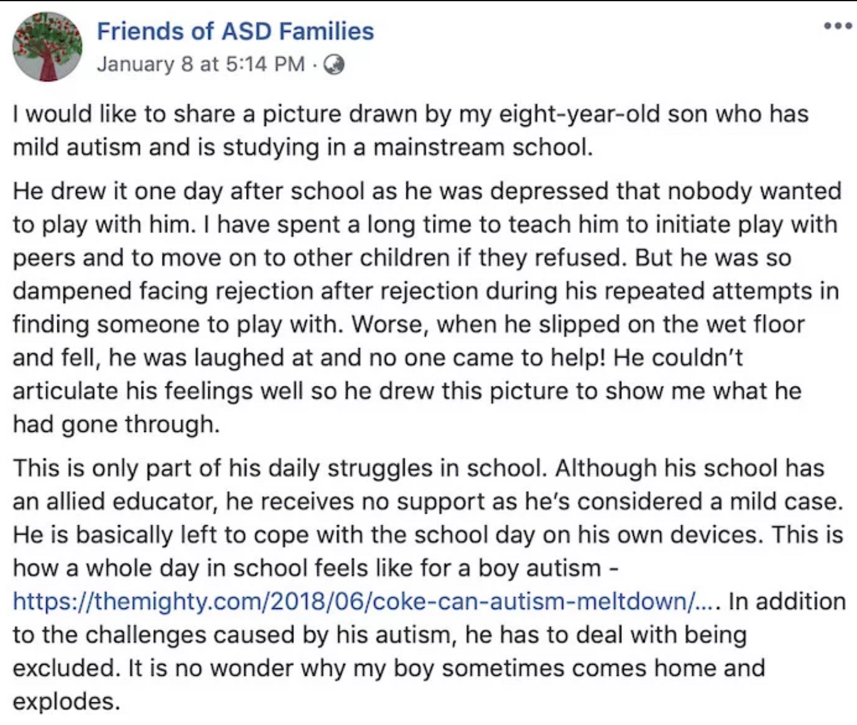Click the line beginning 'excluded. It is no wonder'
Image resolution: width=857 pixels, height=725 pixels.
(x=388, y=668)
